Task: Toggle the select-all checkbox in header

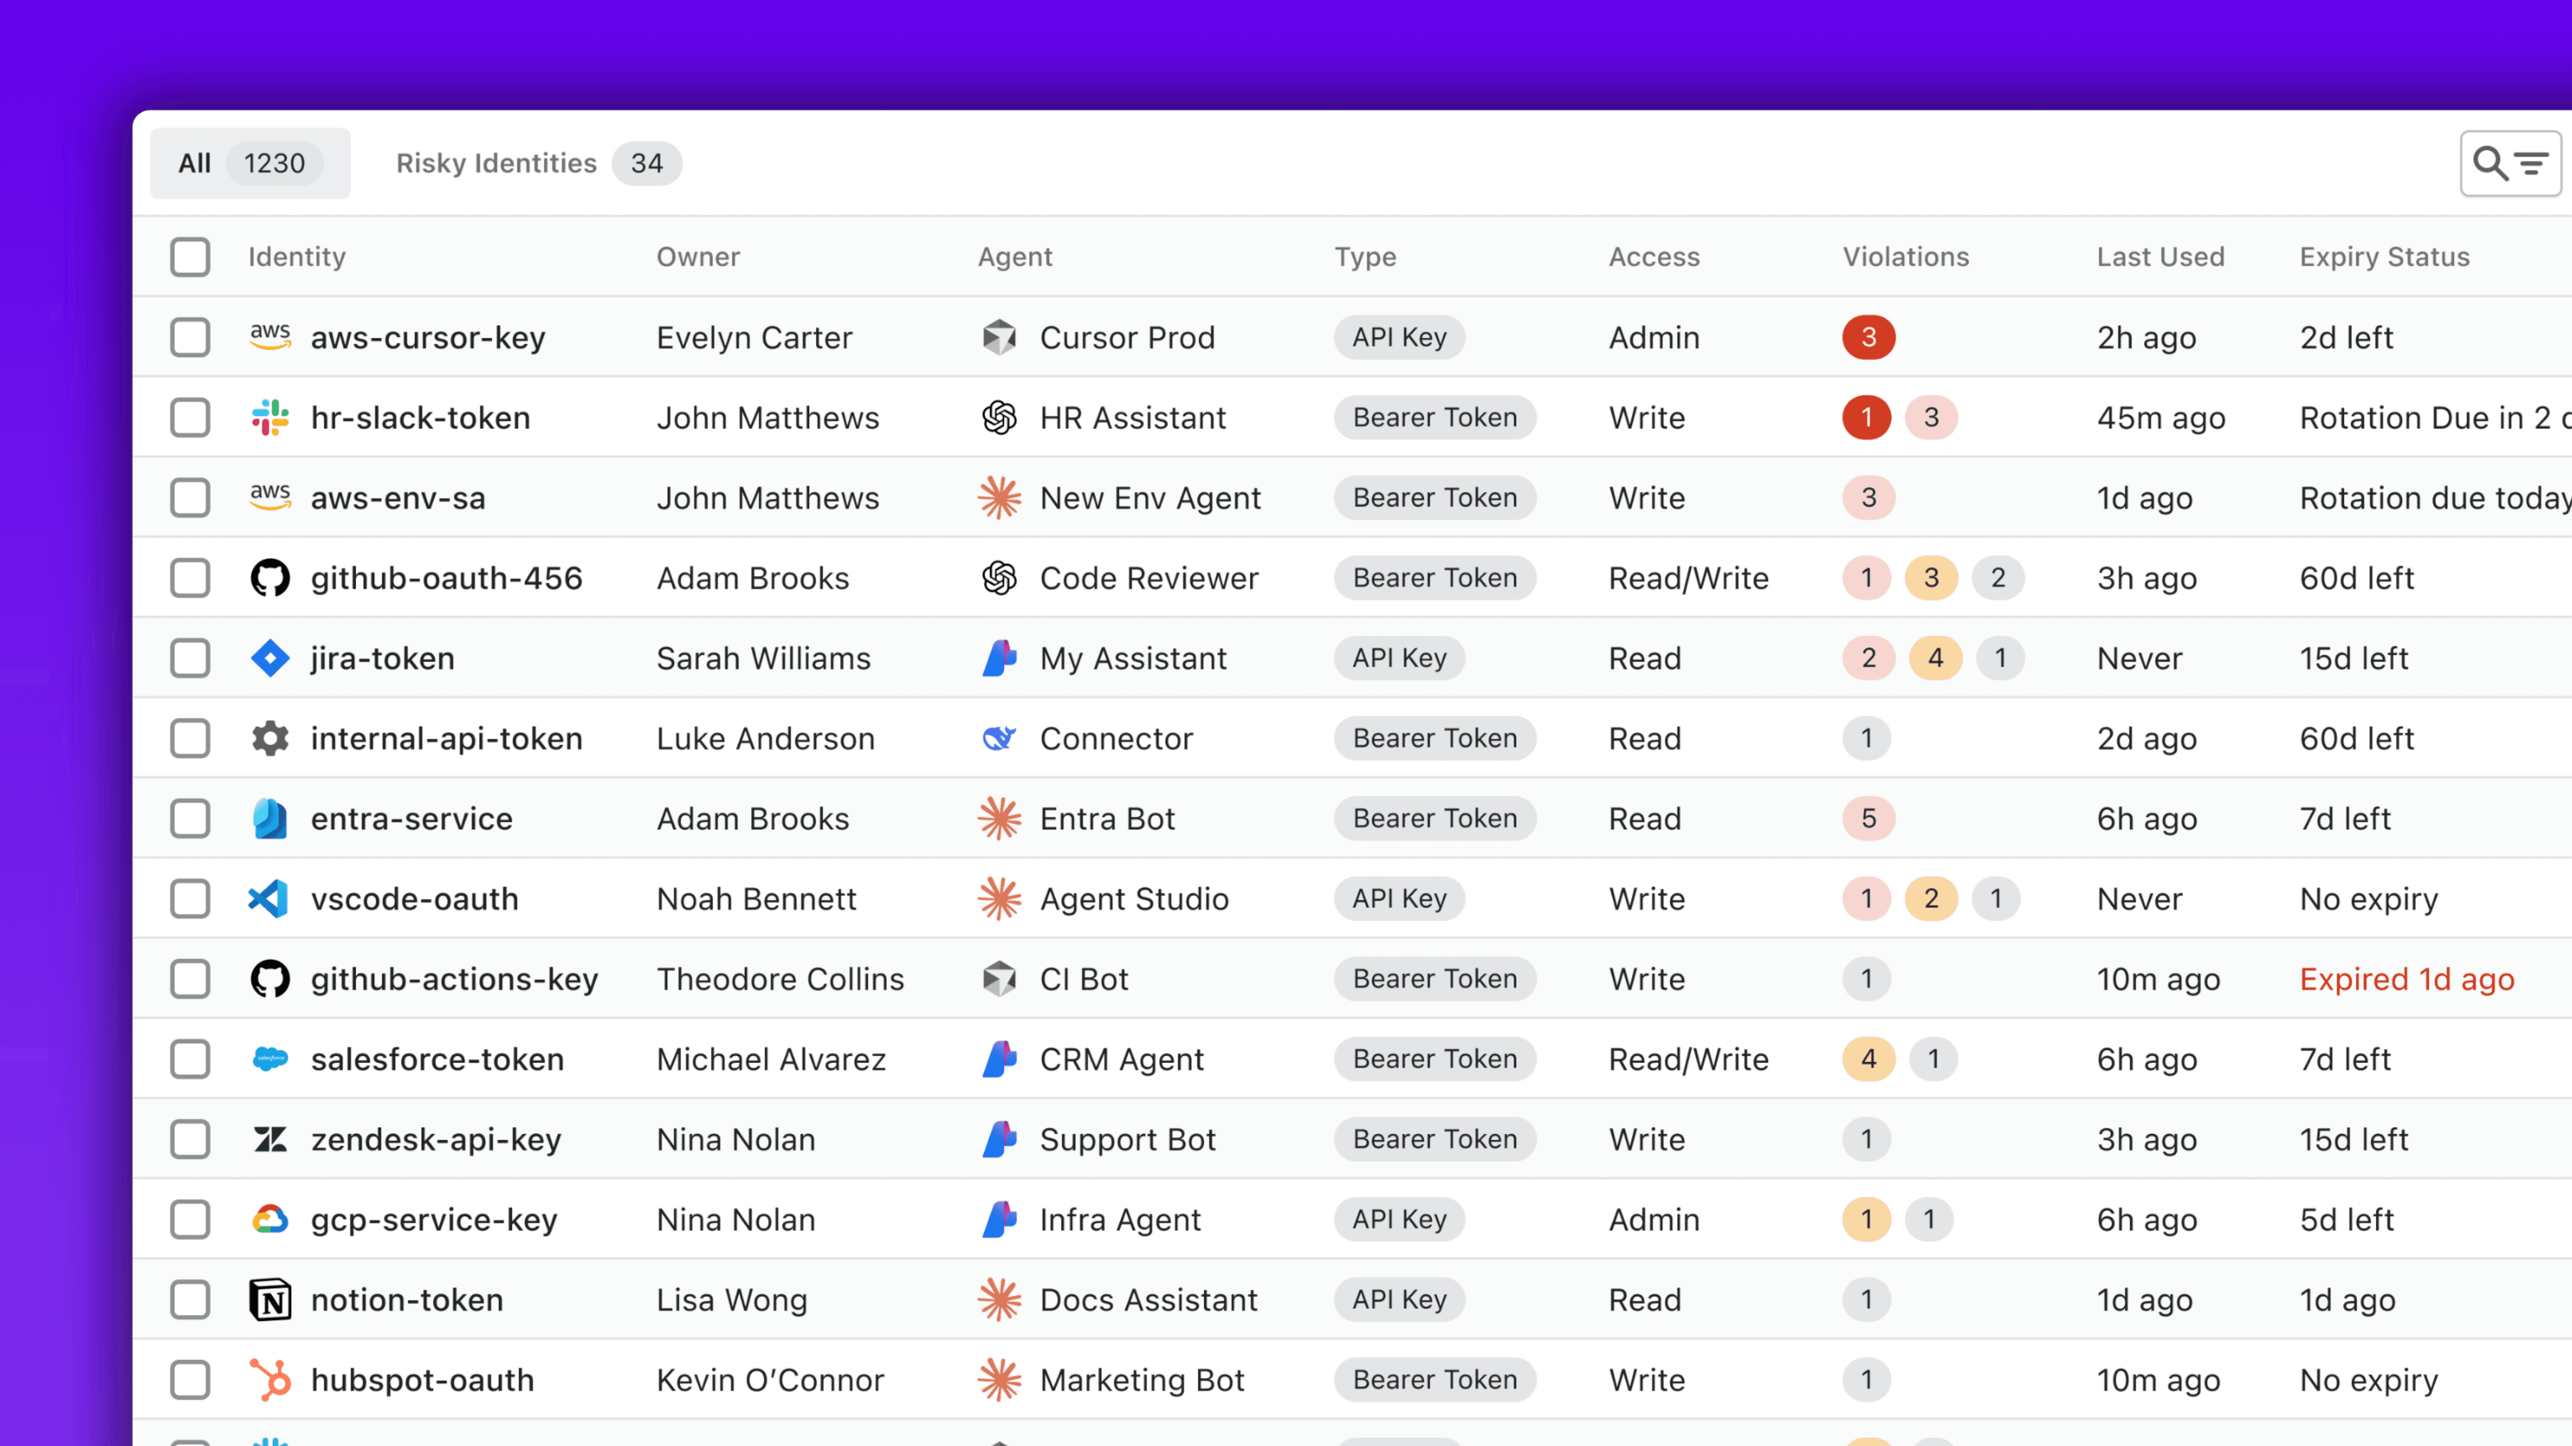Action: (x=190, y=257)
